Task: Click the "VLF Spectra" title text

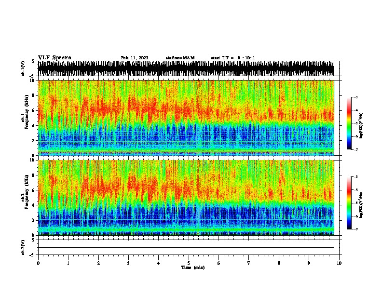Action: (55, 58)
